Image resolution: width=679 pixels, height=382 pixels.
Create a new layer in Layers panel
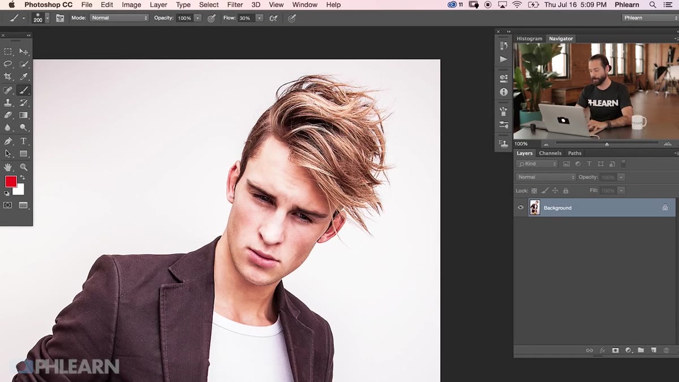pyautogui.click(x=654, y=350)
